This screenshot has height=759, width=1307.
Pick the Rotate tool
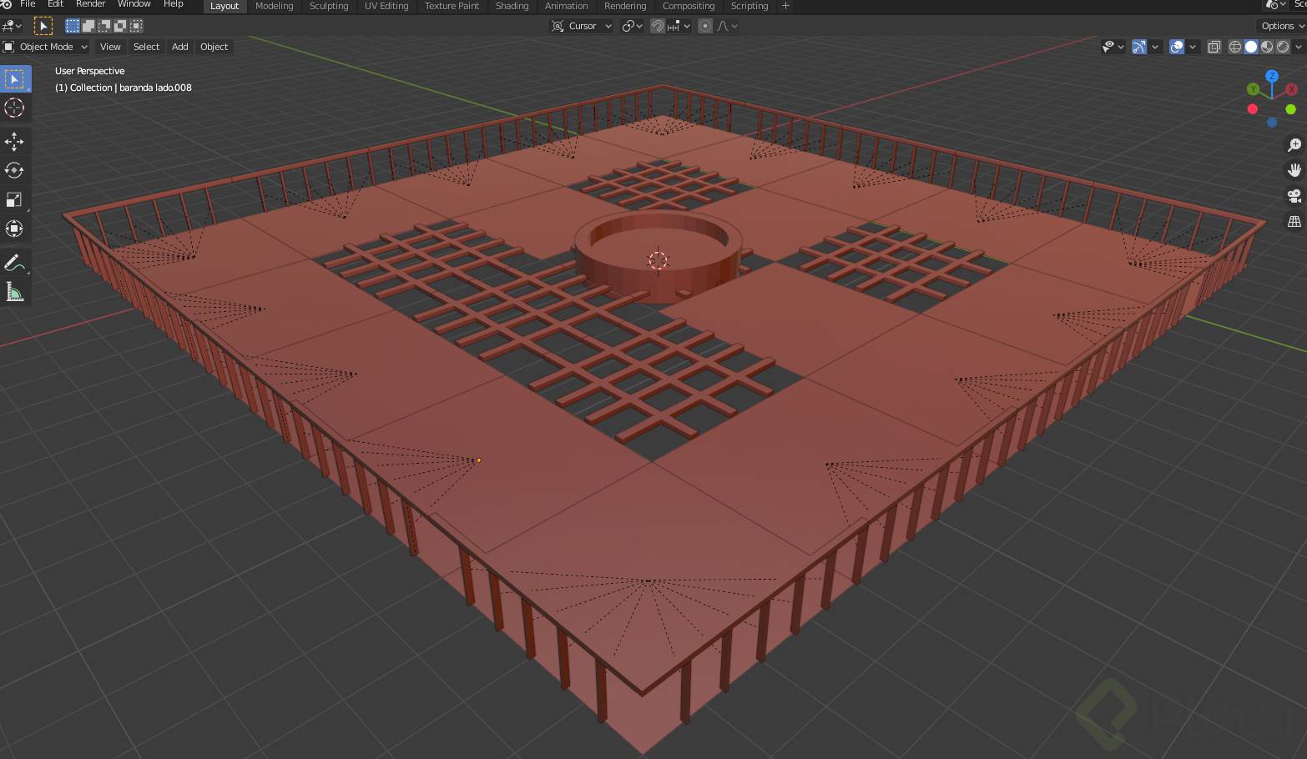point(15,170)
